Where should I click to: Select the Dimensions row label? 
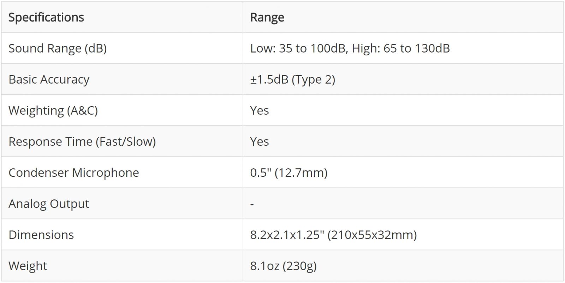[41, 235]
